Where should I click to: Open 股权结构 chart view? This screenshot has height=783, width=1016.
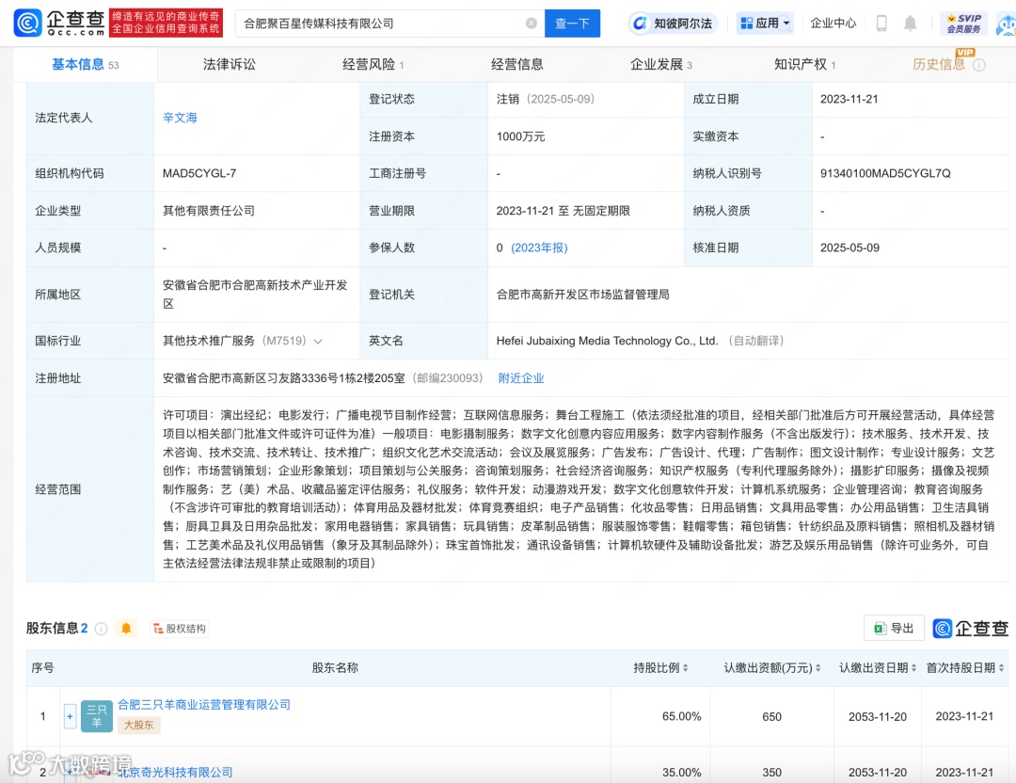click(180, 628)
